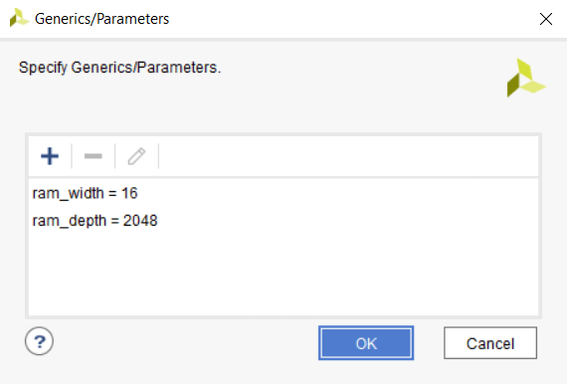Close the Generics/Parameters dialog with X
The height and width of the screenshot is (384, 567).
click(546, 19)
